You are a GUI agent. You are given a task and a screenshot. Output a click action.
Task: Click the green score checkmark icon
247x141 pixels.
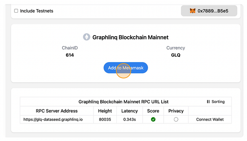(153, 120)
